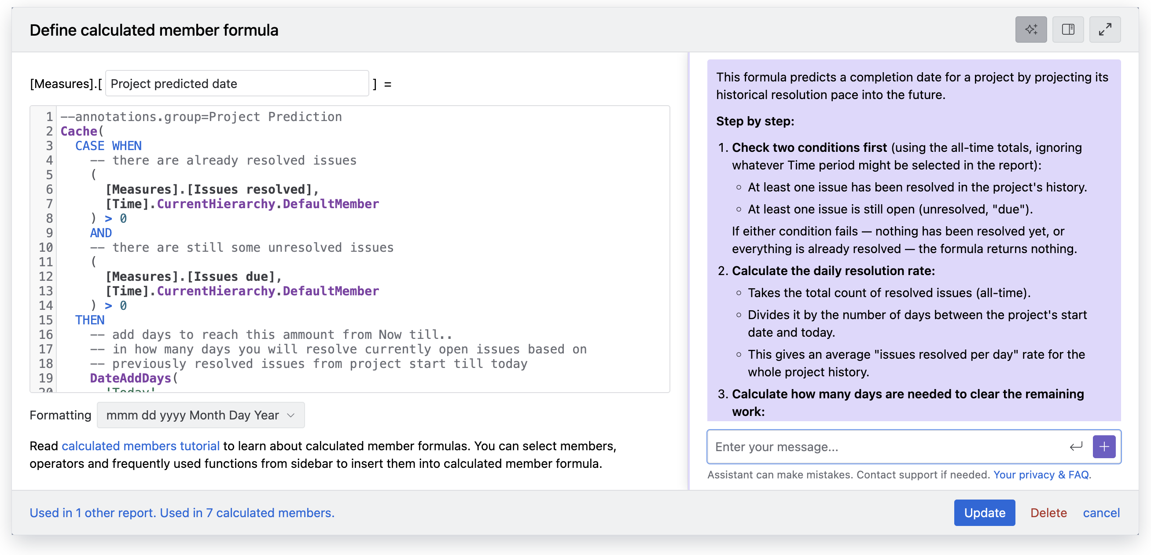Open Your privacy & FAQ link
Screen dimensions: 1151x555
pos(1041,475)
